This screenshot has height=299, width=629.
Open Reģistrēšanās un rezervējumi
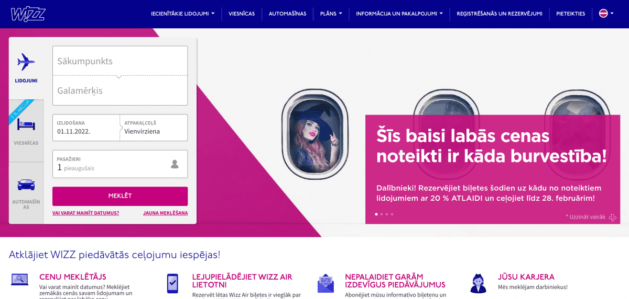(x=500, y=14)
